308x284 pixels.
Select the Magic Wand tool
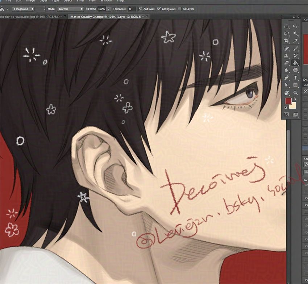295,34
